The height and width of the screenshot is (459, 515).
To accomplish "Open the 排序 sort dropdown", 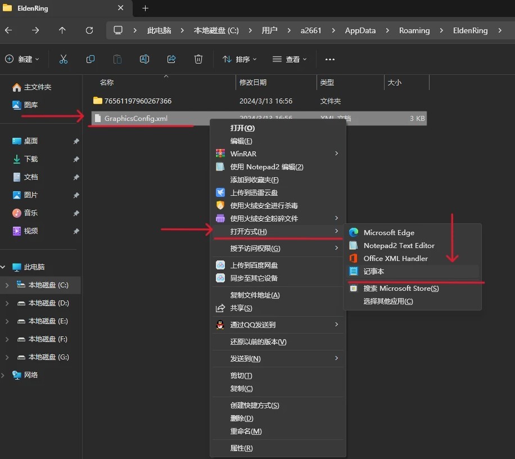I will [x=240, y=59].
